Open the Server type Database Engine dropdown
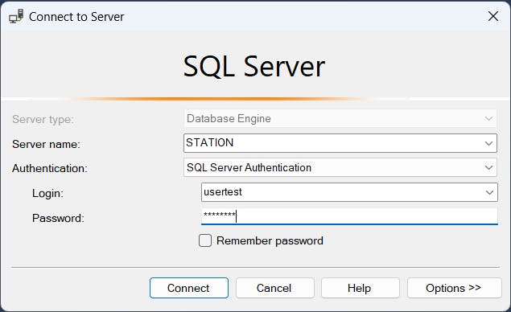Viewport: 511px width, 312px height. click(x=340, y=118)
